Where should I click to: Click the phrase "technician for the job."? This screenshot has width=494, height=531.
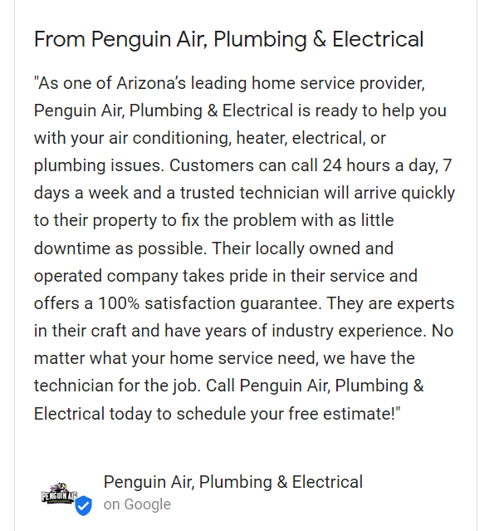117,386
